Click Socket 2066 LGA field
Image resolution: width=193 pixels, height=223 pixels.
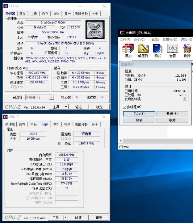click(53, 32)
